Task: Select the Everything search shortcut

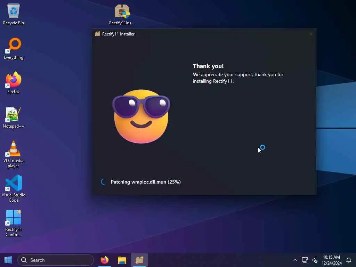Action: pyautogui.click(x=14, y=49)
